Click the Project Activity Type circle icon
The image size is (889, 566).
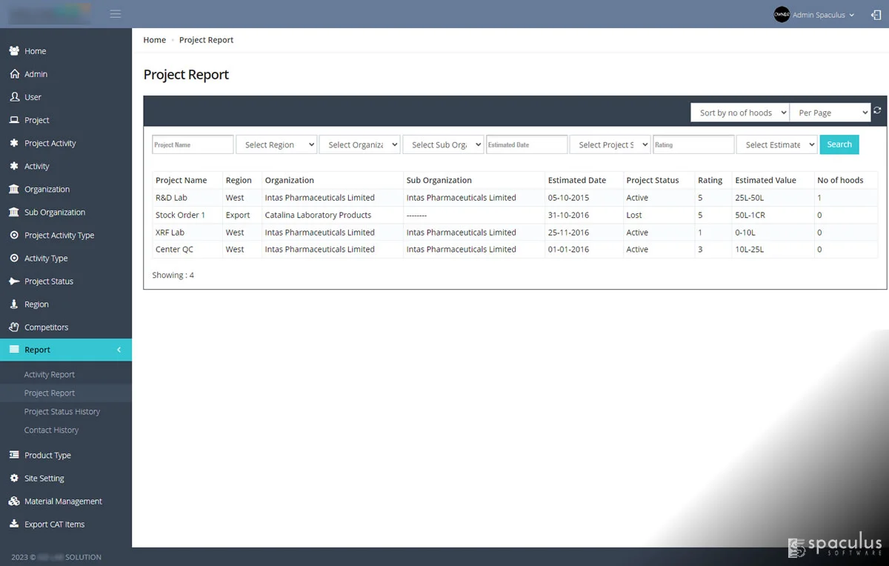[x=14, y=235]
